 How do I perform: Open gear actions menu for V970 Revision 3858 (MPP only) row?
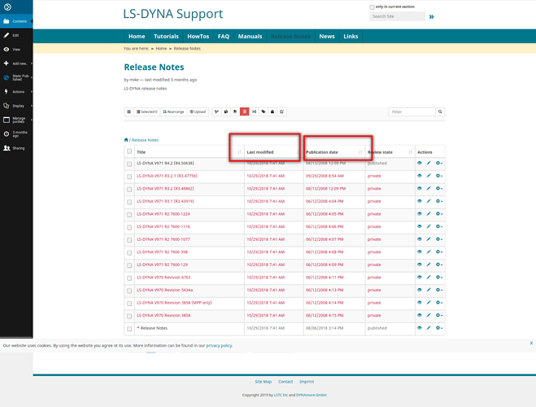pyautogui.click(x=439, y=303)
